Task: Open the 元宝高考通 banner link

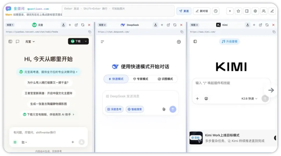Action: [48, 72]
